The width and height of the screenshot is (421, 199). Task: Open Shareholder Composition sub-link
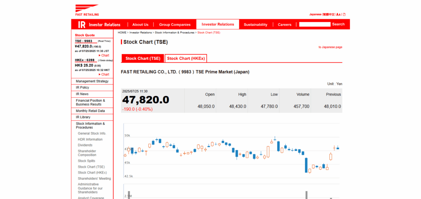point(87,153)
